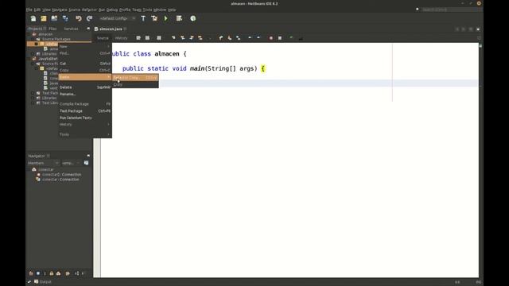Click the Debug Project toolbar icon
Viewport: 509px width, 286px height.
[x=179, y=18]
